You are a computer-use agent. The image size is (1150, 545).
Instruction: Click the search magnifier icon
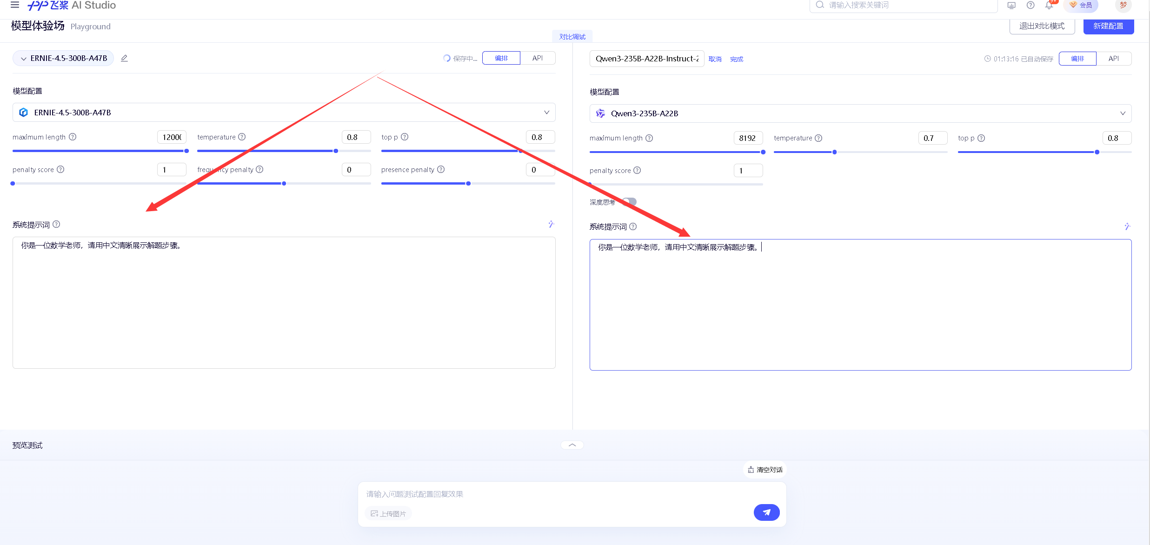click(x=820, y=5)
